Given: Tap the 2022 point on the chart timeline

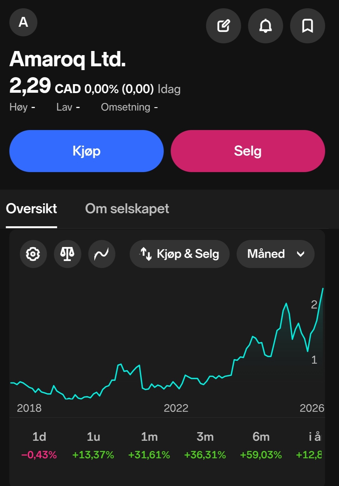Looking at the screenshot, I should point(176,408).
